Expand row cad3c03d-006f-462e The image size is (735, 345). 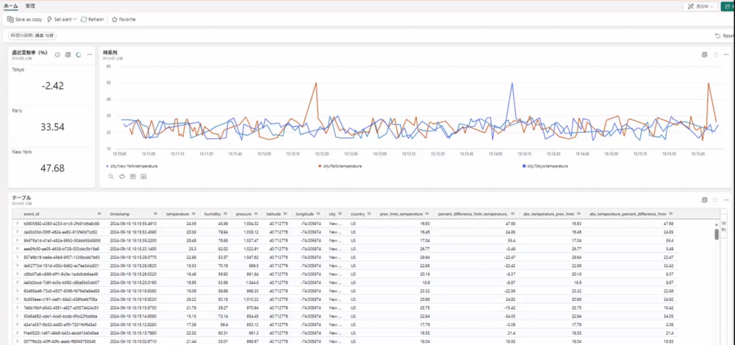(x=18, y=232)
